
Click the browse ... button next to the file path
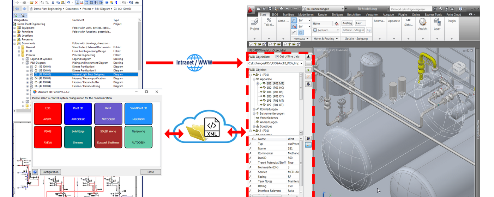pyautogui.click(x=308, y=64)
